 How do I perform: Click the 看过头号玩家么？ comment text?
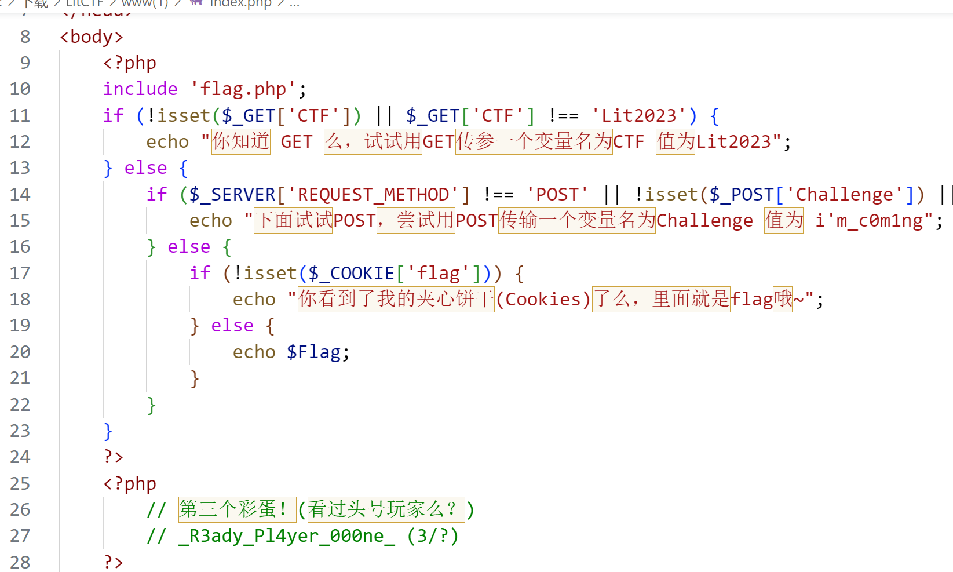tap(386, 509)
